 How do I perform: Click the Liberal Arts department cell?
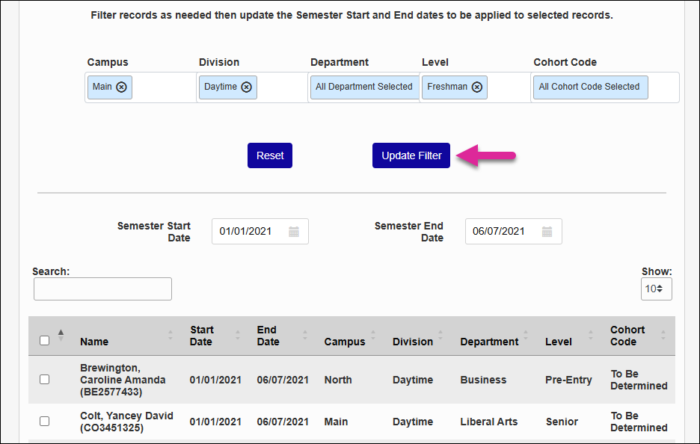489,422
